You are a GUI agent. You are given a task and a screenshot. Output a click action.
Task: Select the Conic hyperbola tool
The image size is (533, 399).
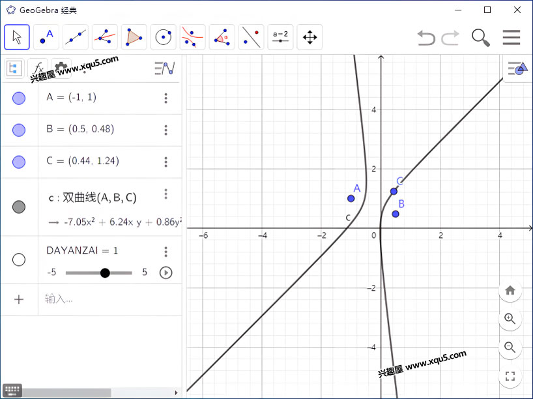(192, 37)
